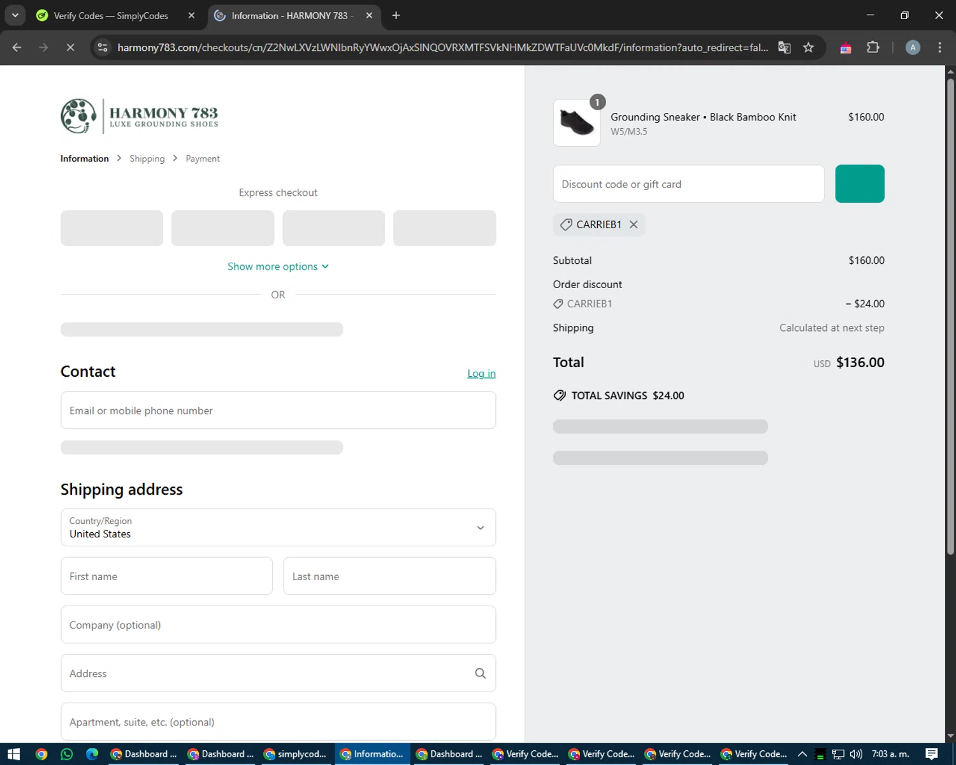Click the total amount $136.00
This screenshot has height=765, width=956.
860,362
